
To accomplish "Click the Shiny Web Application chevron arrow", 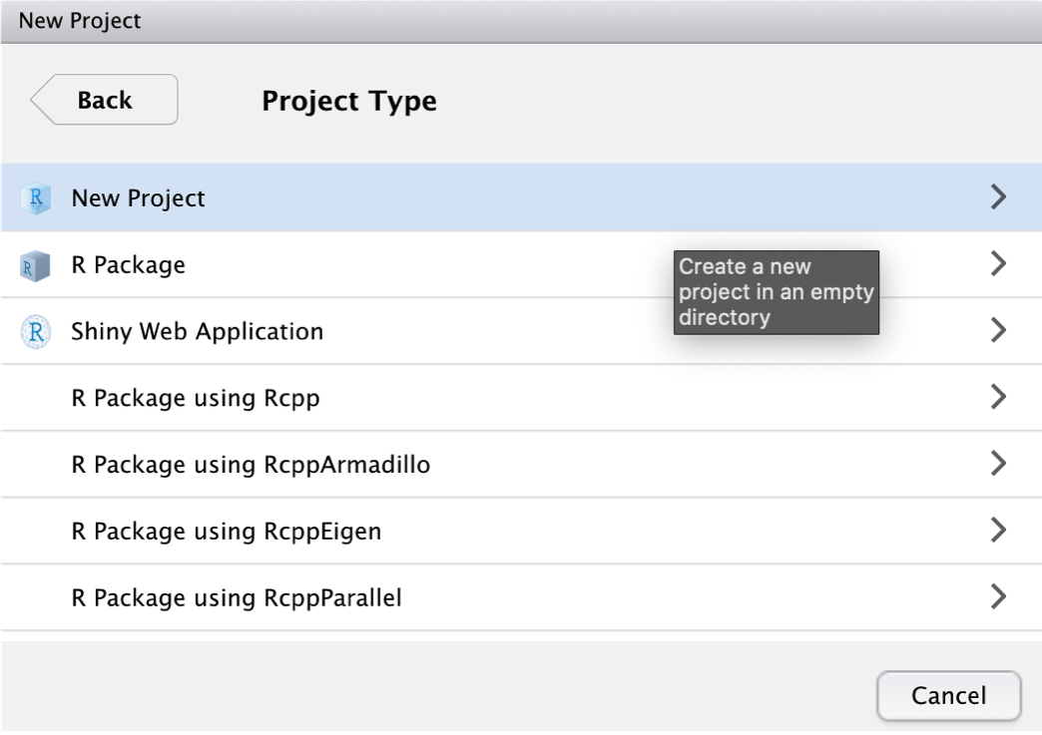I will (997, 331).
